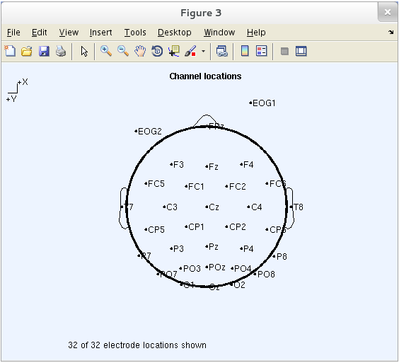Viewport: 399px width, 363px height.
Task: Click the Cz electrode label
Action: [x=214, y=207]
